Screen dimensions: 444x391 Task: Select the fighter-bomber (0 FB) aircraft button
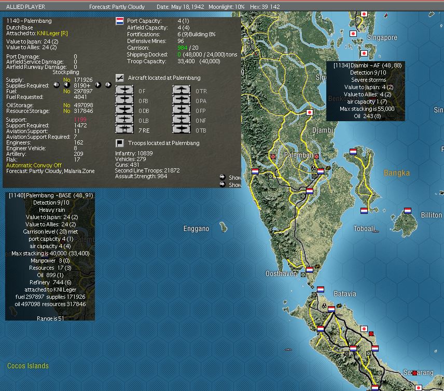124,100
